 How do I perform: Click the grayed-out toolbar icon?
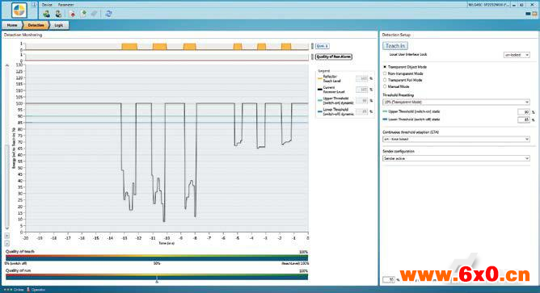tap(94, 14)
